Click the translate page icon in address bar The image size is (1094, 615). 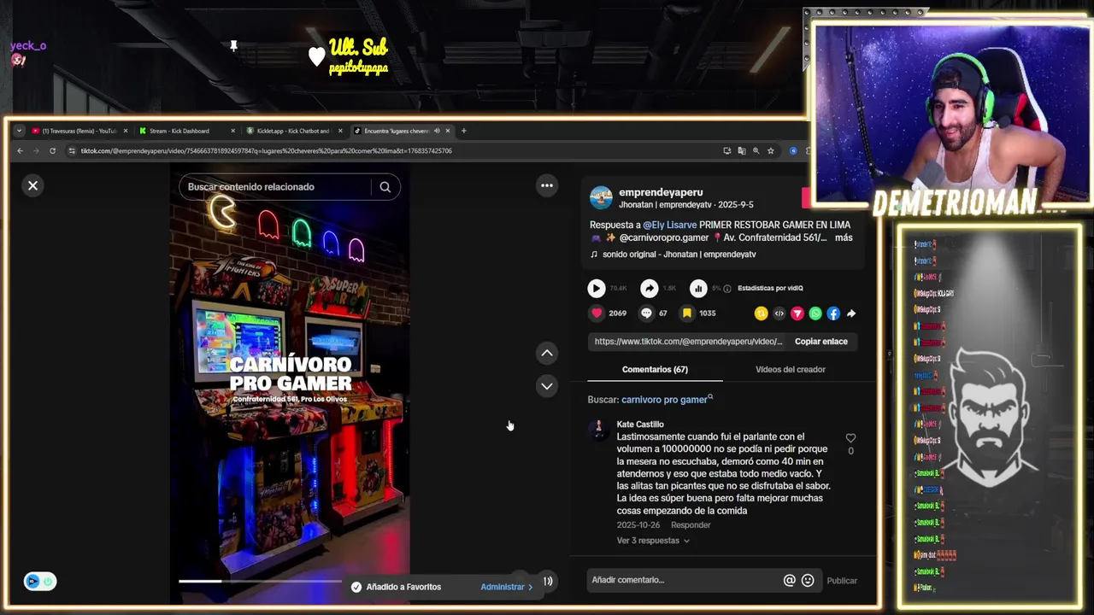pos(741,151)
